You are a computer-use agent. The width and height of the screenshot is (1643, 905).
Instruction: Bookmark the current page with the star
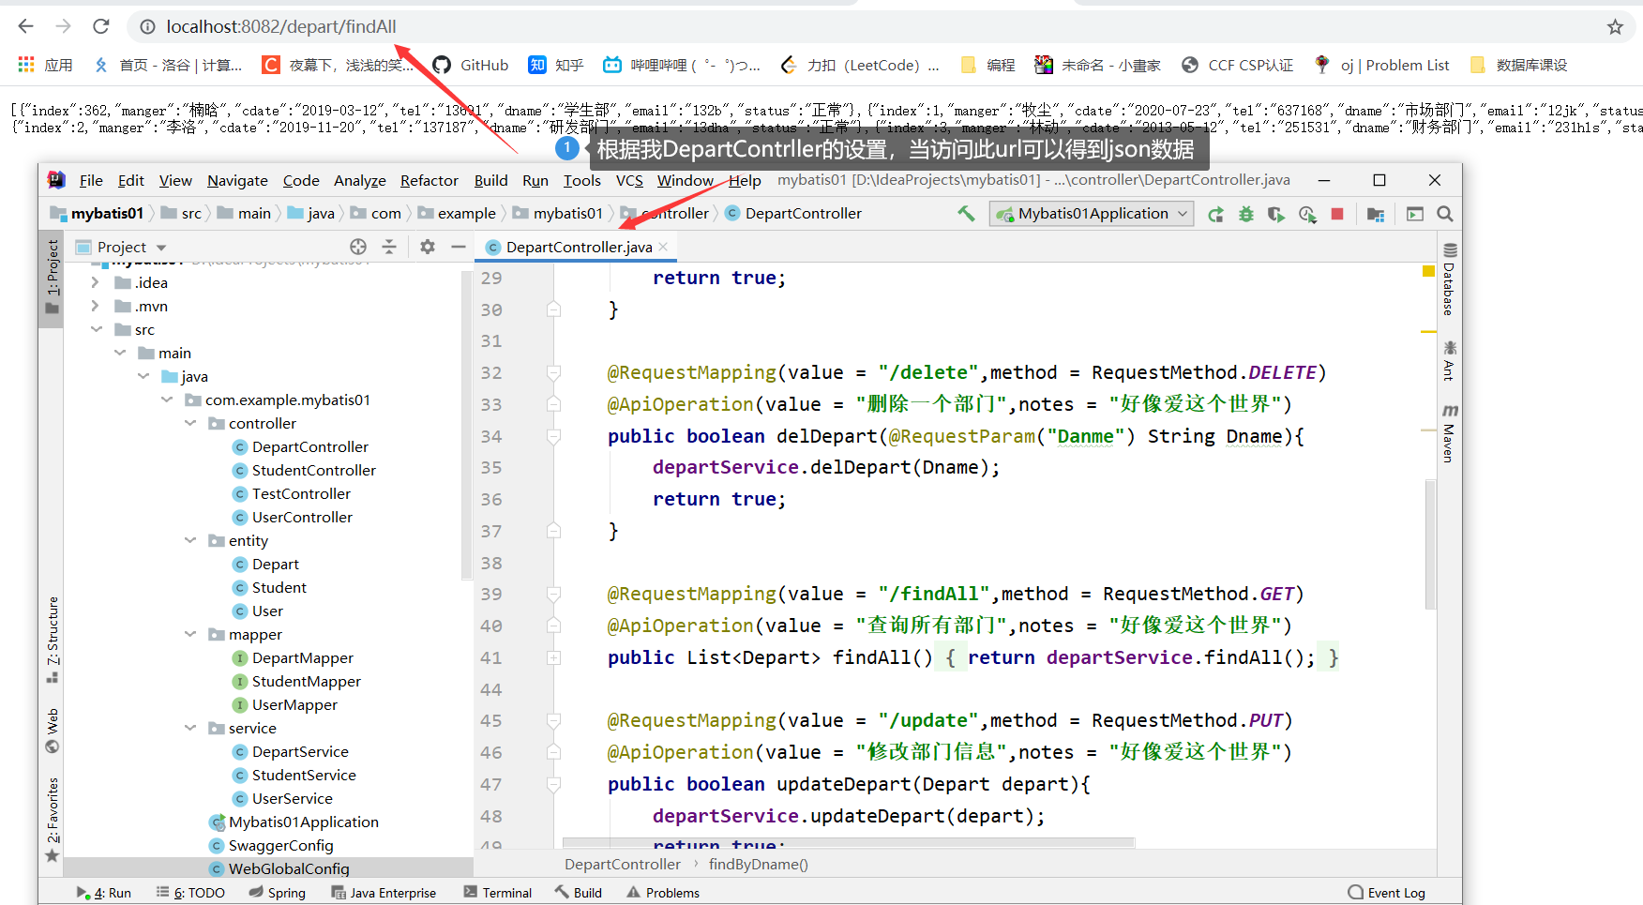1615,26
